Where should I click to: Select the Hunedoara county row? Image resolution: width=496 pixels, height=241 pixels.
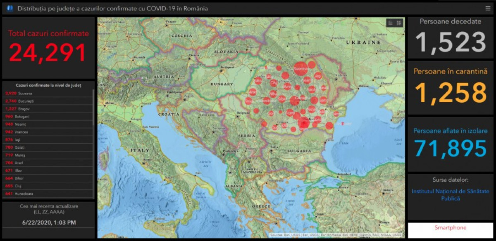click(x=48, y=194)
